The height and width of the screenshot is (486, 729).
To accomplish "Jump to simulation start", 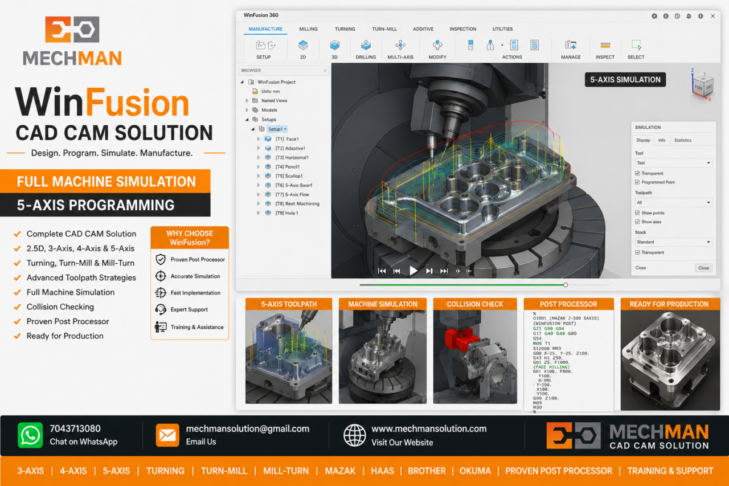I will [382, 271].
